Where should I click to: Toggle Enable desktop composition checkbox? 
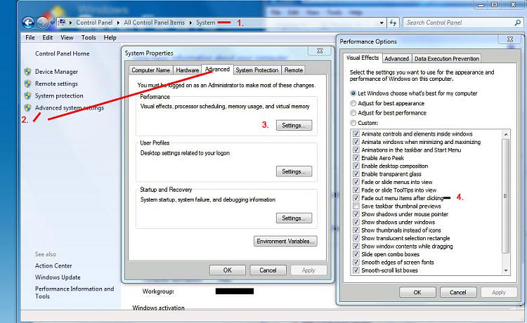pyautogui.click(x=356, y=166)
